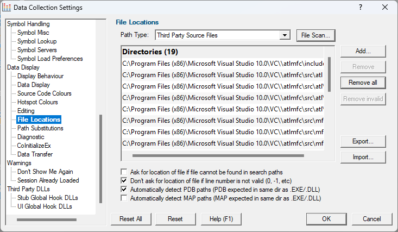Open Symbol Lookup settings page

tap(37, 41)
